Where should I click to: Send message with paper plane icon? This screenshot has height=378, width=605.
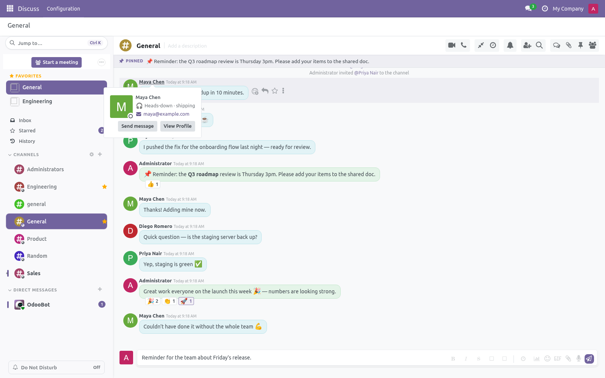(589, 359)
